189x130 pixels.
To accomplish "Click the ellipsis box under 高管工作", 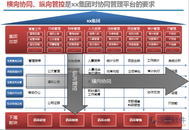I will pyautogui.click(x=35, y=50).
